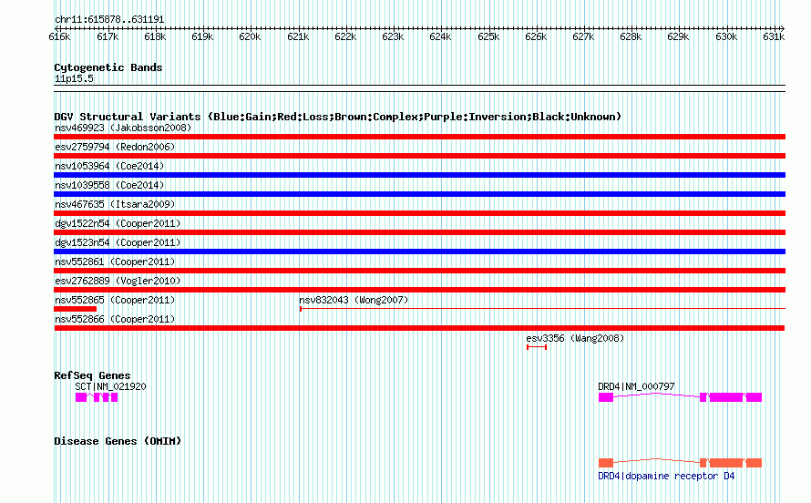Click the 629k ruler position
The width and height of the screenshot is (811, 503).
678,36
